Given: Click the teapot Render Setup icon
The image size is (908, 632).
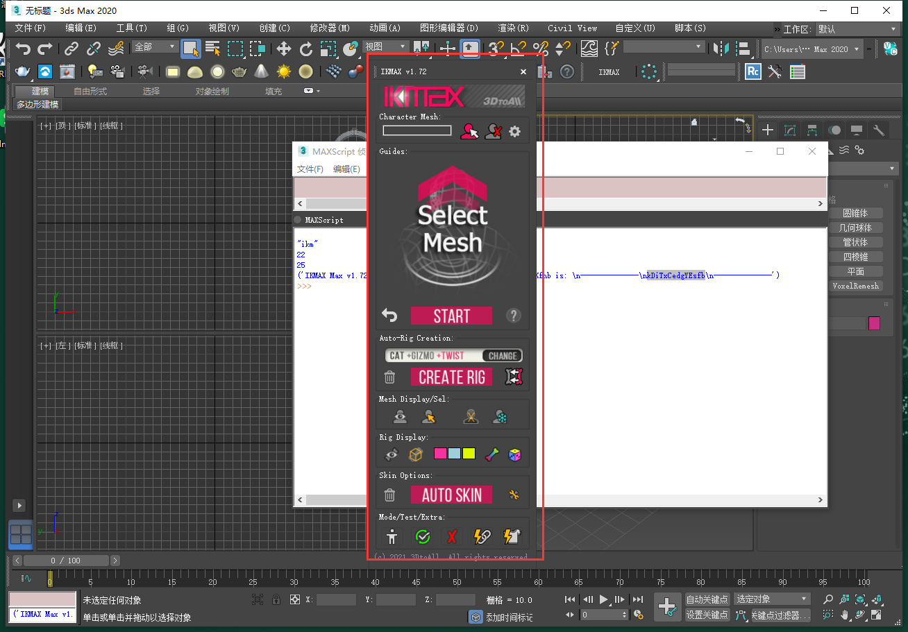Looking at the screenshot, I should pyautogui.click(x=23, y=71).
